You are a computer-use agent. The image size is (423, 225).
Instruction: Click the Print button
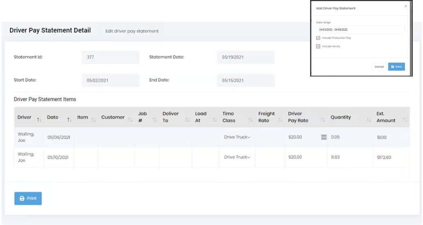click(28, 198)
